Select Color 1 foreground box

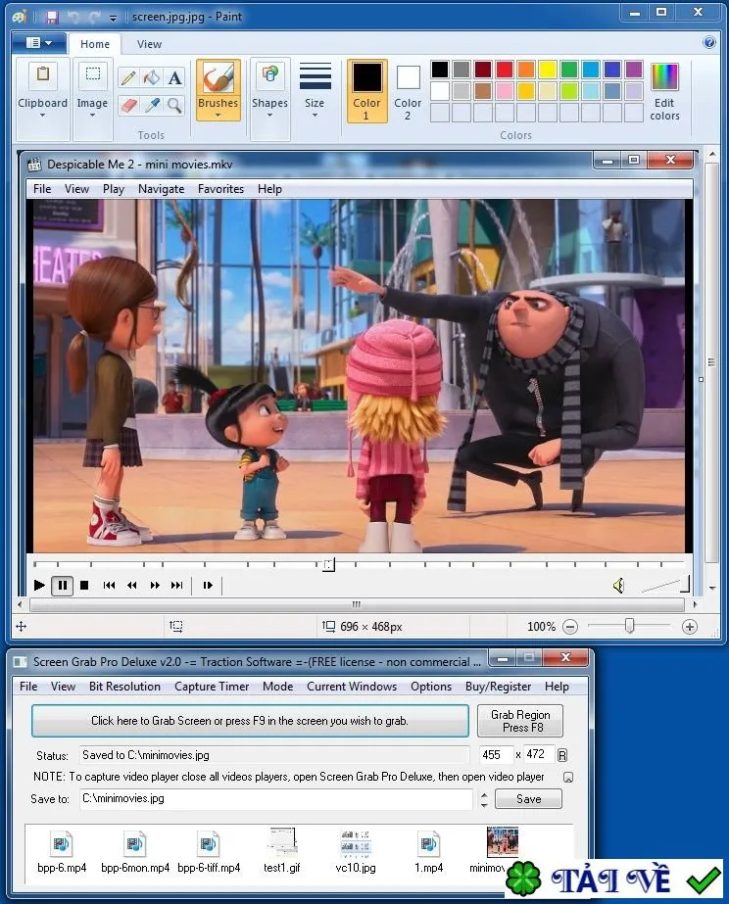click(x=366, y=90)
